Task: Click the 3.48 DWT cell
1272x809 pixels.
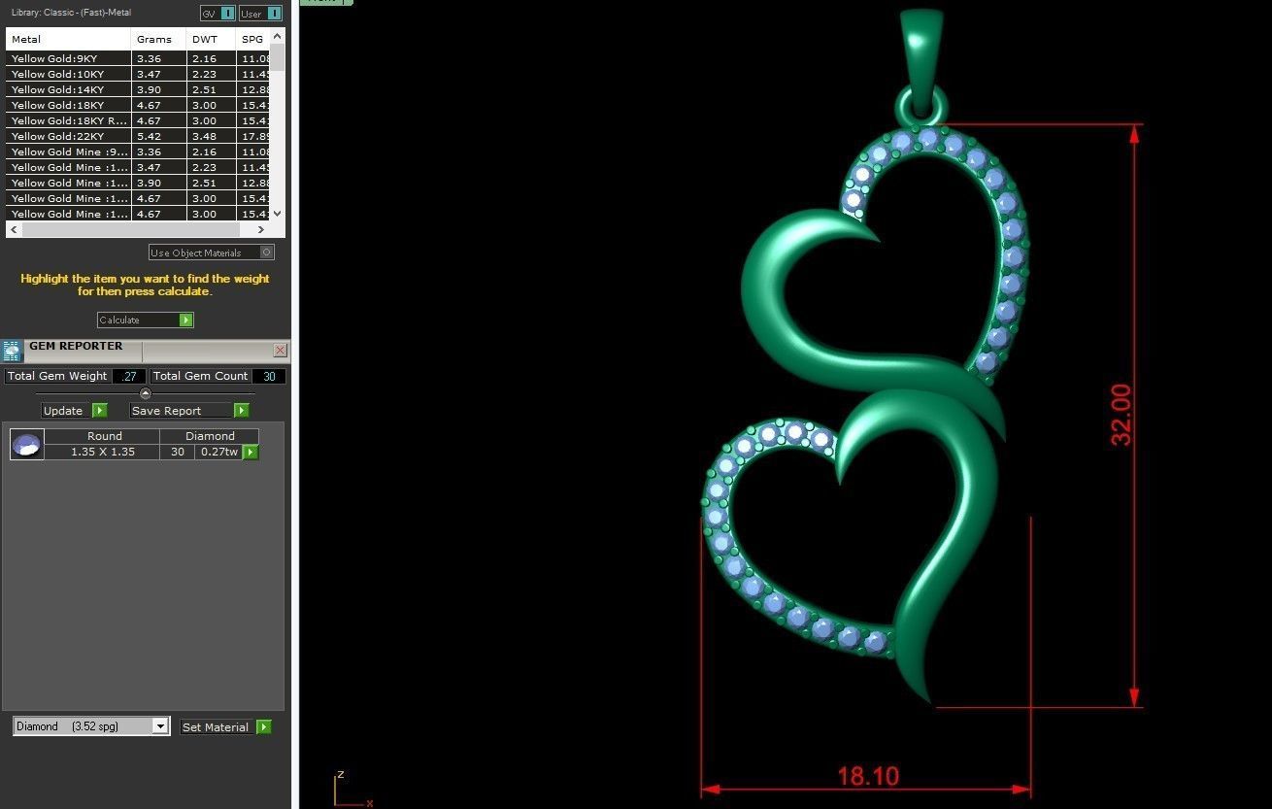Action: 212,136
